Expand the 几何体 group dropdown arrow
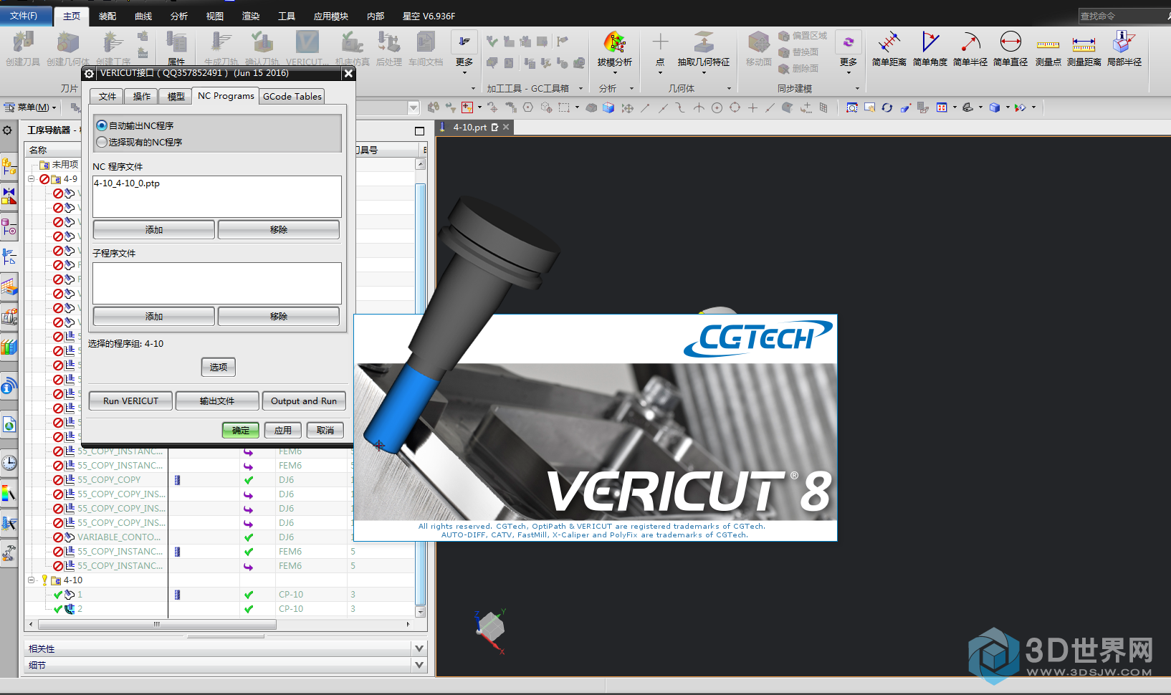Image resolution: width=1171 pixels, height=695 pixels. (x=730, y=89)
